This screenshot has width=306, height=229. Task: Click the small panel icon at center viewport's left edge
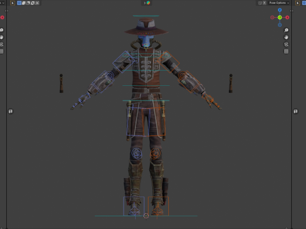11,111
